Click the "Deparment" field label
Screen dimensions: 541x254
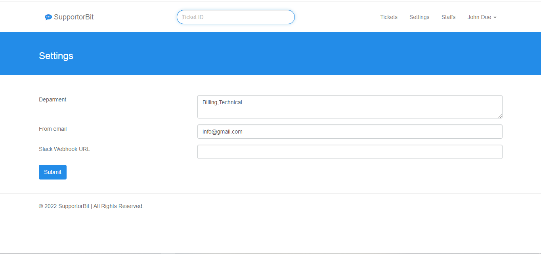coord(52,99)
